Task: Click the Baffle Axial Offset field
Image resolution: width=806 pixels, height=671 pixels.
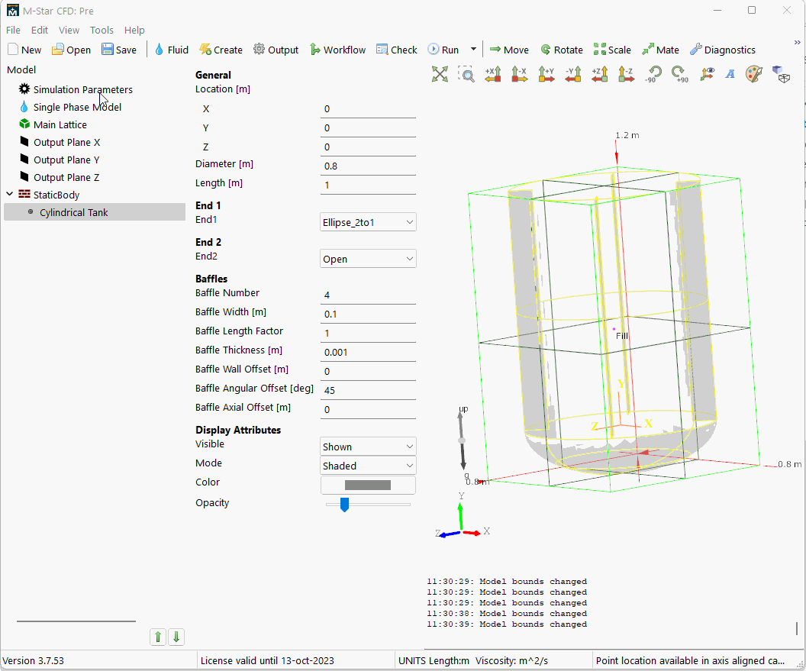Action: [368, 408]
